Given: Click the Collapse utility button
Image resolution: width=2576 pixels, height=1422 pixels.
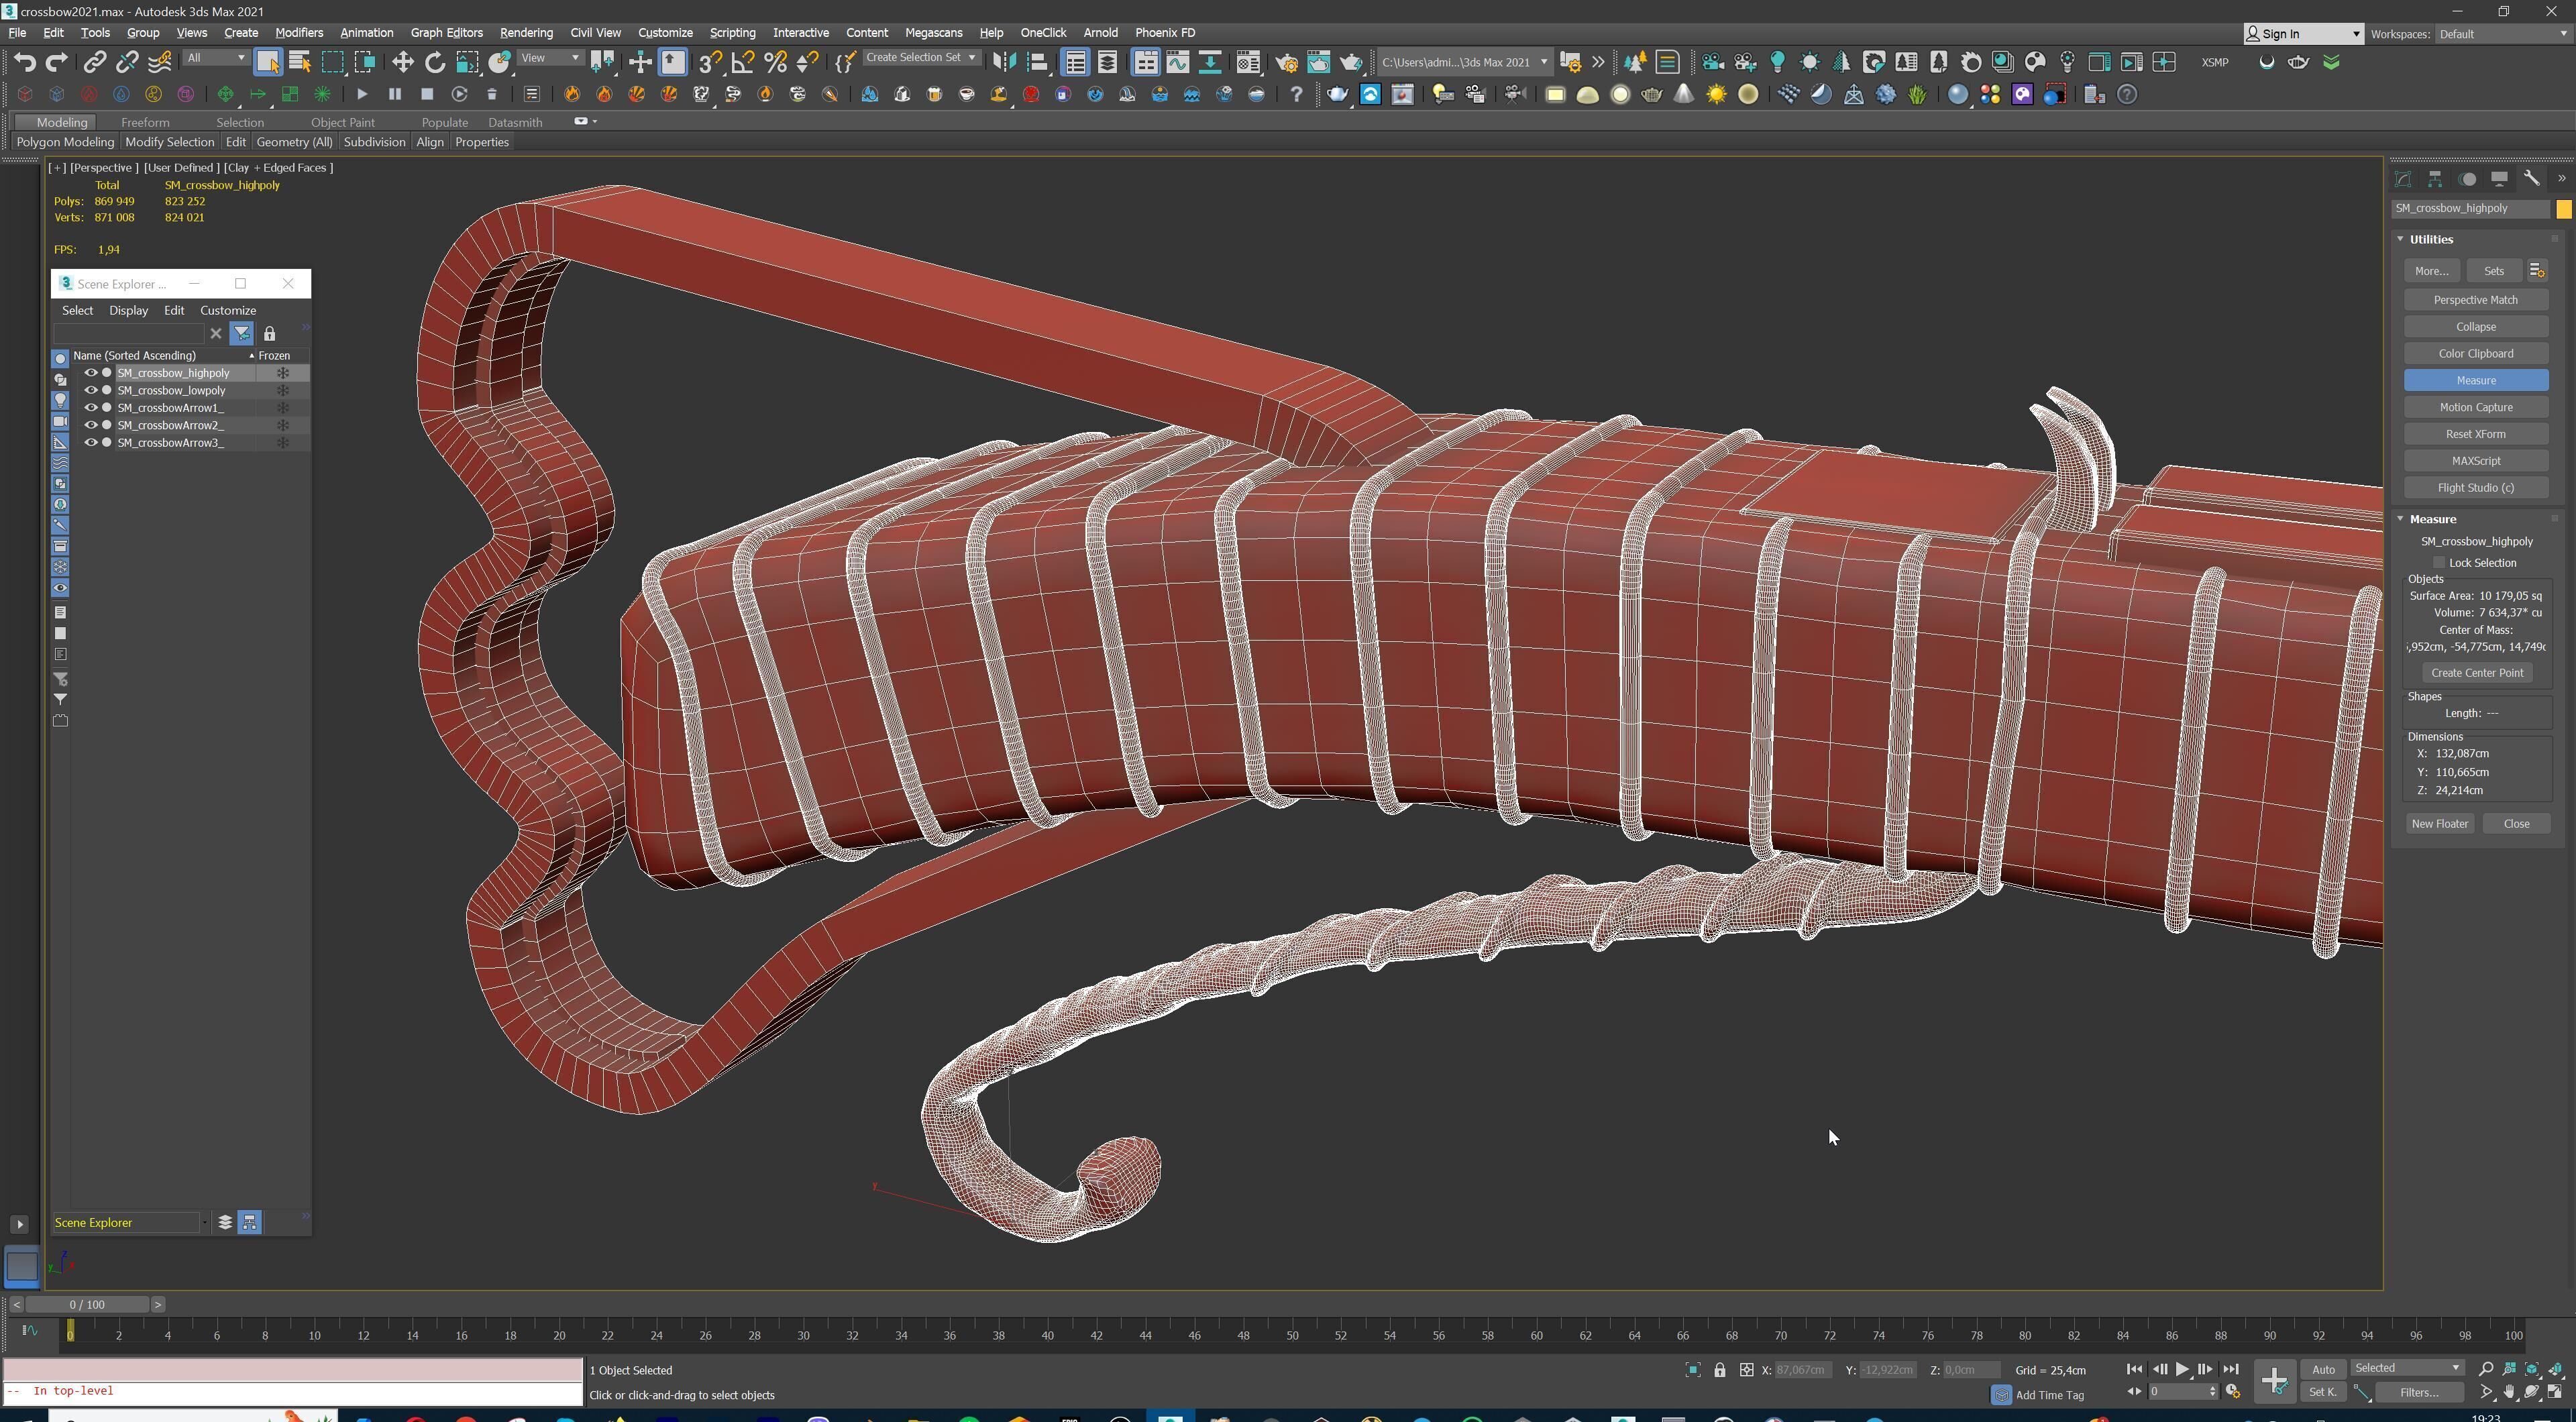Looking at the screenshot, I should [2476, 327].
